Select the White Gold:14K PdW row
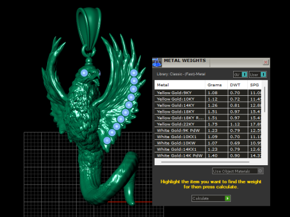The height and width of the screenshot is (217, 290). coord(208,156)
